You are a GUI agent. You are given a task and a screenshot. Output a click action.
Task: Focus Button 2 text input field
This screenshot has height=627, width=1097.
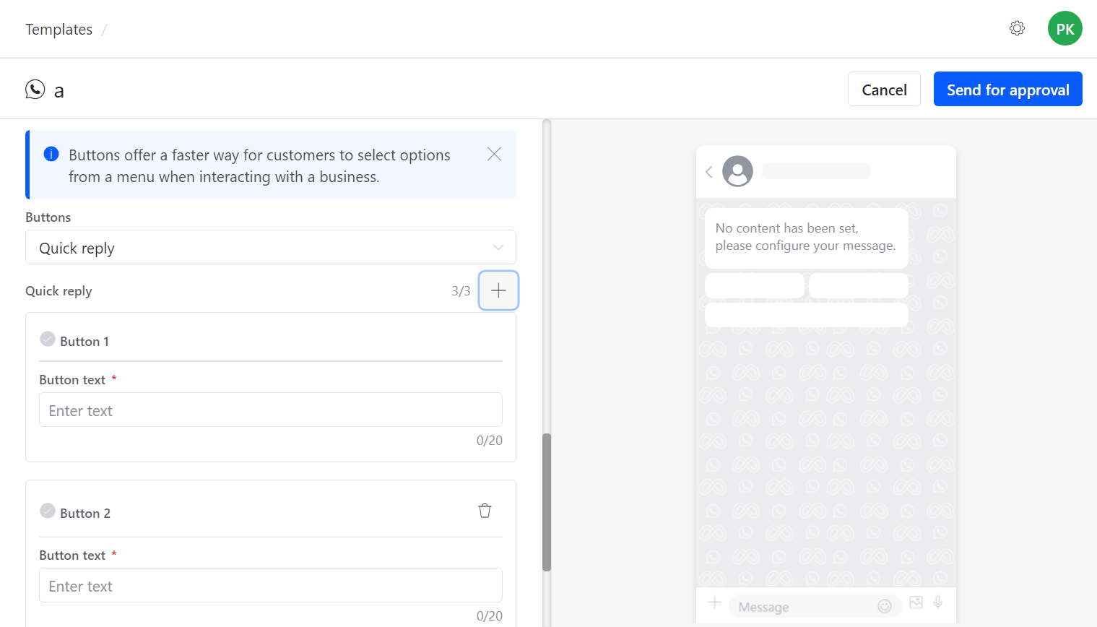pos(271,585)
